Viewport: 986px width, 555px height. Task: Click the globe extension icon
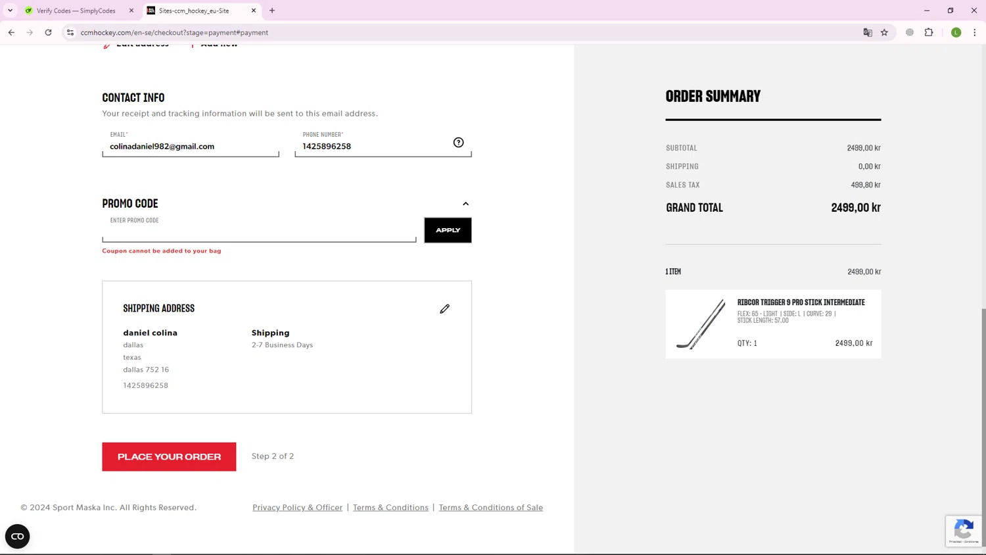(x=910, y=32)
